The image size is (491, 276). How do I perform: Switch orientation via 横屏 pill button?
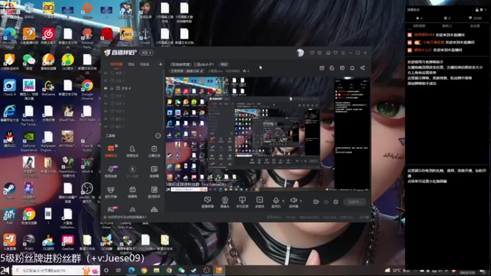point(146,53)
